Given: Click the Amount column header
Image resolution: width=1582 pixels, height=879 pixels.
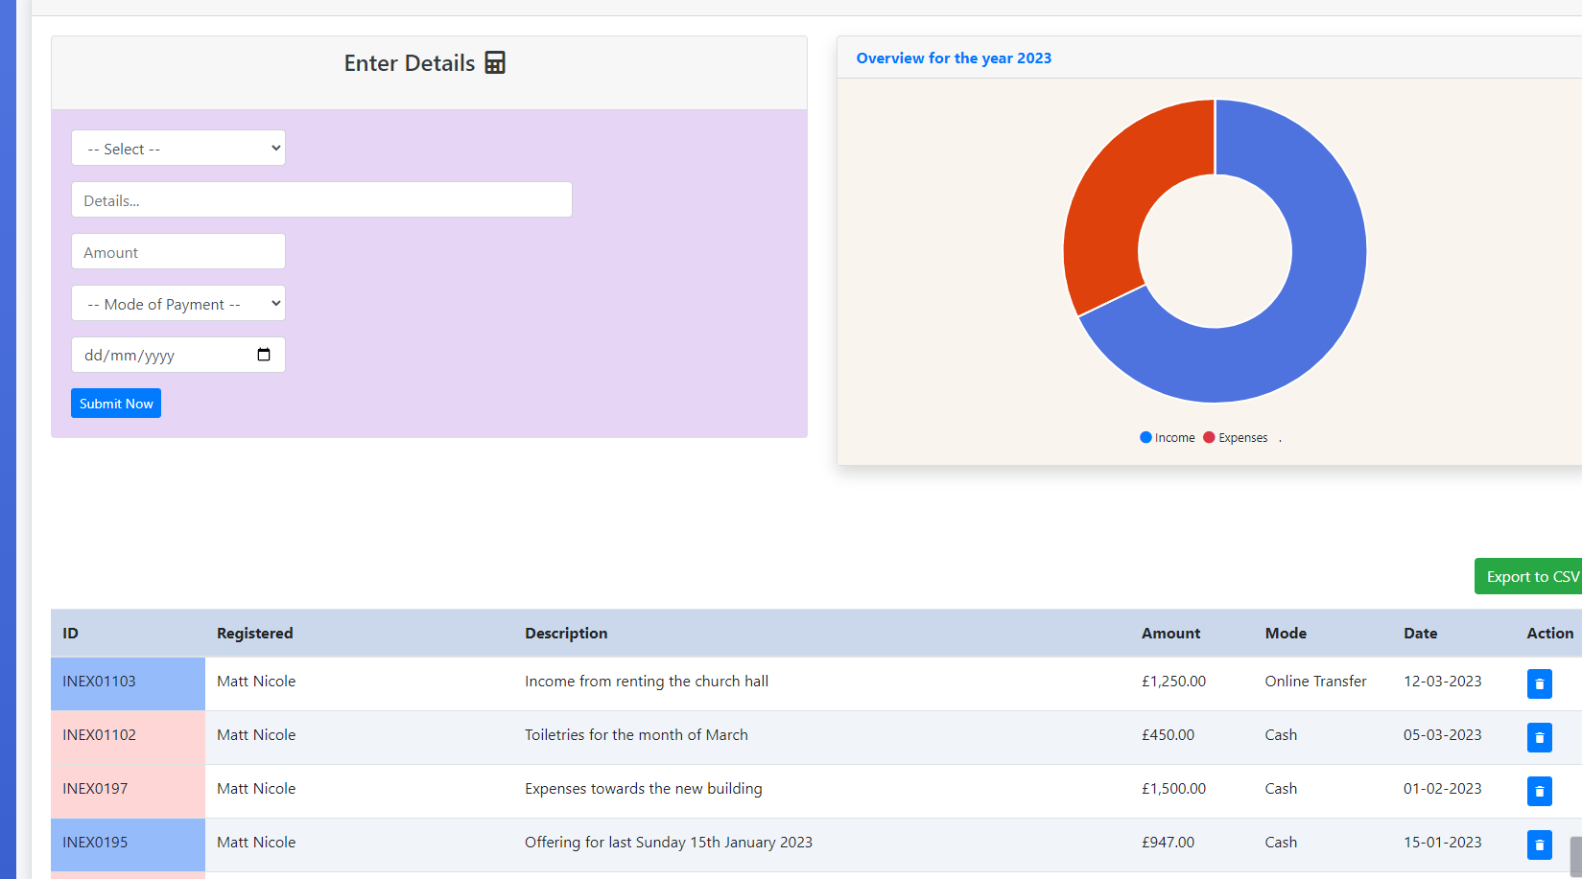Looking at the screenshot, I should 1170,634.
